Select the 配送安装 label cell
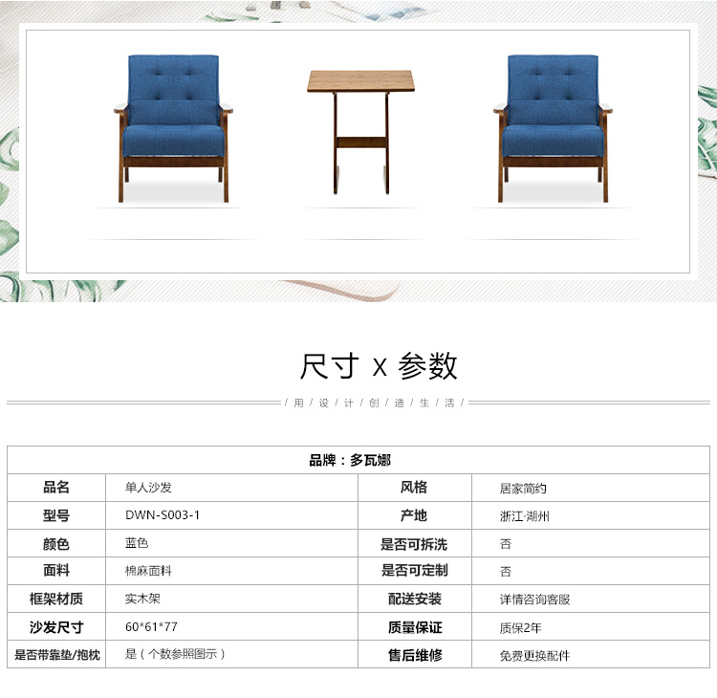Screen dimensions: 717x698 click(414, 599)
